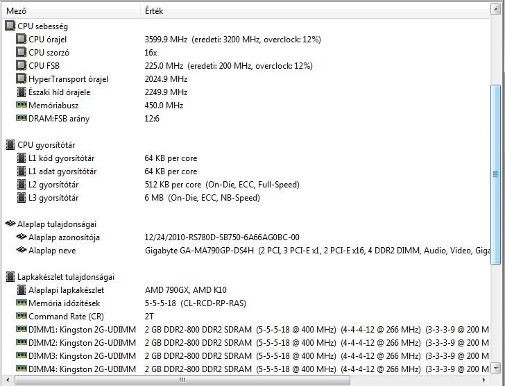
Task: Click the Memória időzítések memory icon
Action: [22, 303]
